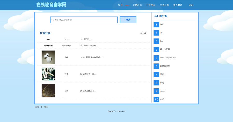Viewport: 233px width, 122px height.
Task: Click the rank 5 badge icon
Action: (x=156, y=58)
